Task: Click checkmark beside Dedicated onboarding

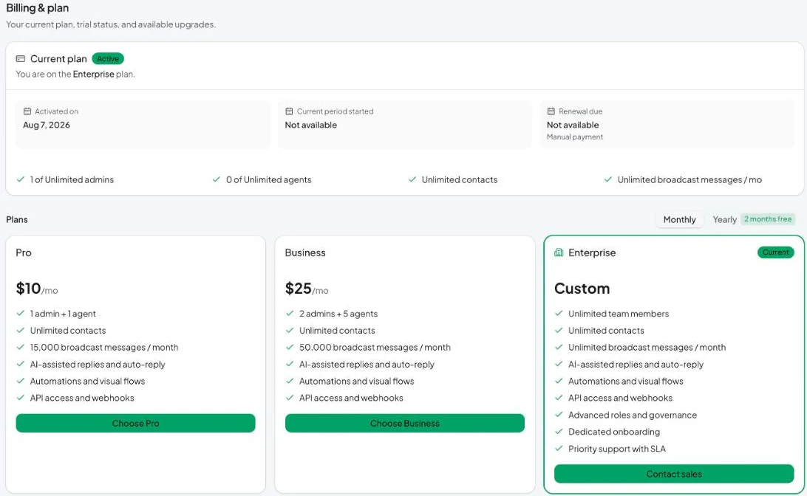Action: tap(559, 431)
